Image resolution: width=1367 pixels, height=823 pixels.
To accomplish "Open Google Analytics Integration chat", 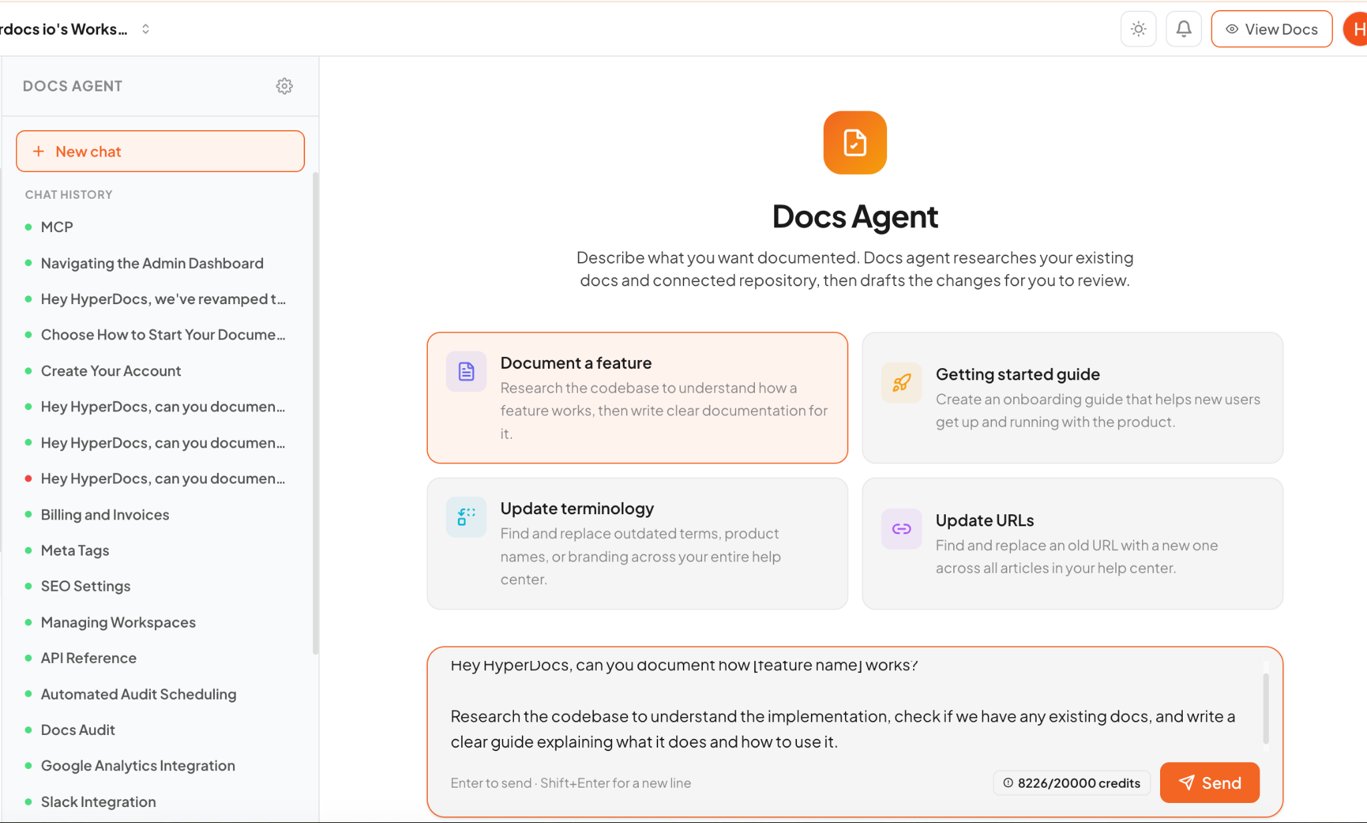I will (x=138, y=766).
